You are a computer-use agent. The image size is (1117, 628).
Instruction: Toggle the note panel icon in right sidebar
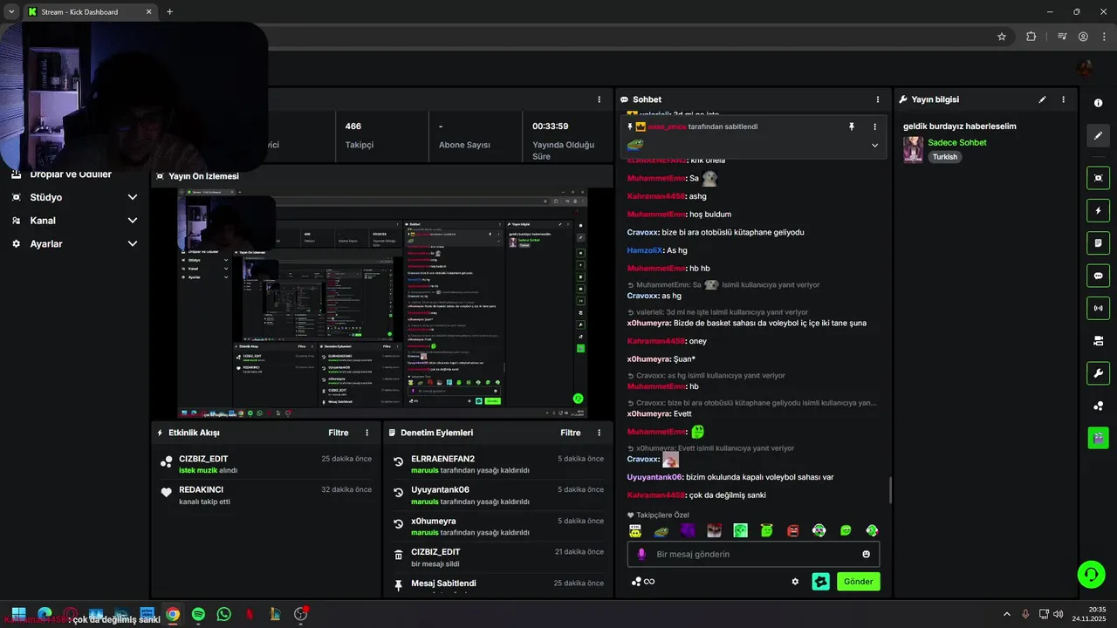(x=1098, y=242)
